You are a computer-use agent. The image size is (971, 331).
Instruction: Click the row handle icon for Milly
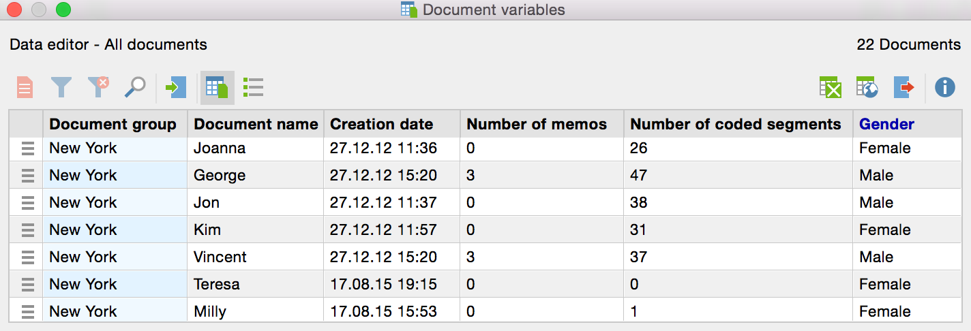pyautogui.click(x=27, y=312)
